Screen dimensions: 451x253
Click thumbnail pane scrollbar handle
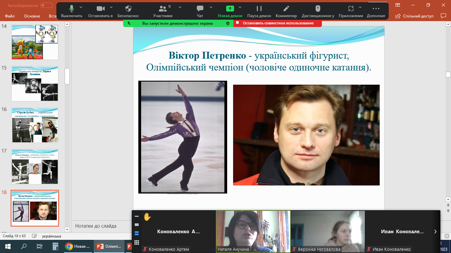click(x=67, y=76)
